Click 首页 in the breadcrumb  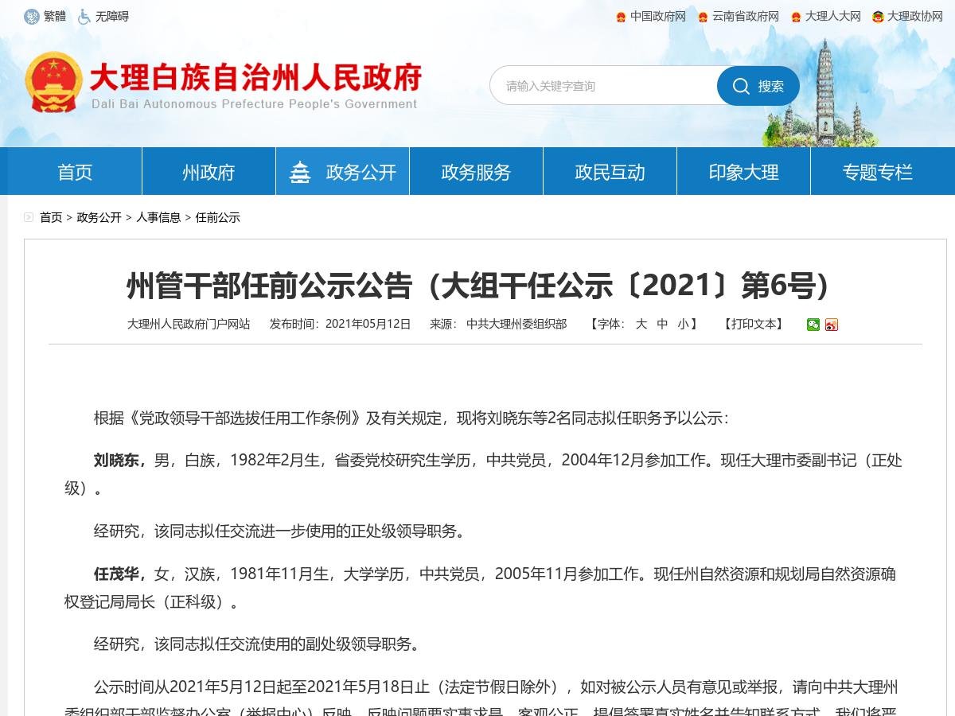pyautogui.click(x=51, y=217)
